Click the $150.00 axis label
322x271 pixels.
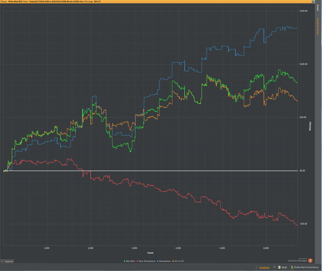[x=304, y=11]
